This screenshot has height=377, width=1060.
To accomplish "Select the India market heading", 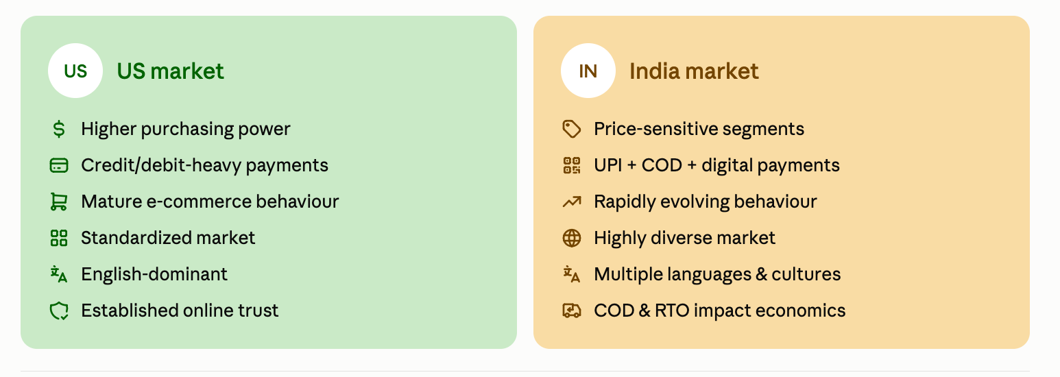I will [694, 71].
